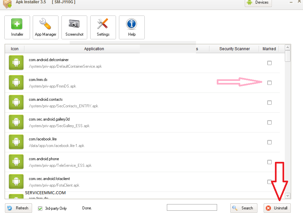Mark the com.fmm.ds app checkbox
Screen dimensions: 303x217
point(269,83)
